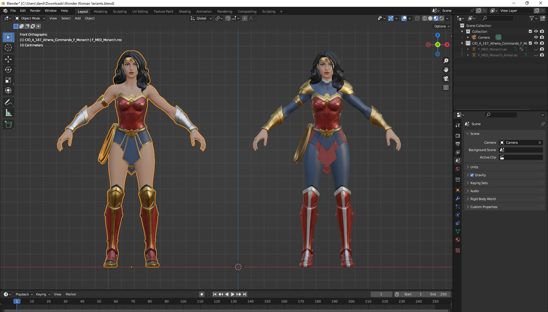Select the Transform tool

8,90
